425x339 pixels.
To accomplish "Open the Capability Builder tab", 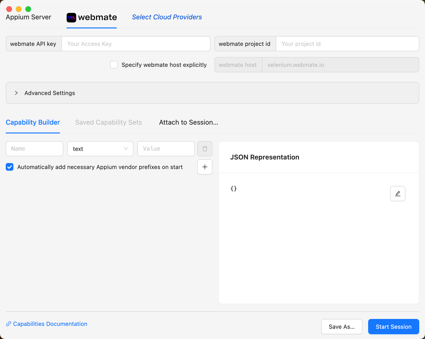I will tap(33, 122).
